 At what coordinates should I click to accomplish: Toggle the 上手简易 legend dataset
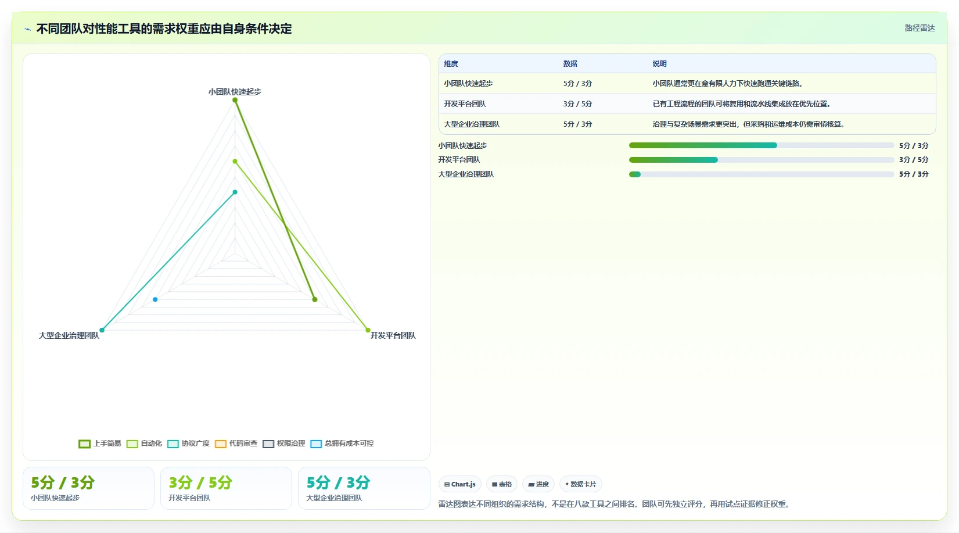tap(100, 443)
